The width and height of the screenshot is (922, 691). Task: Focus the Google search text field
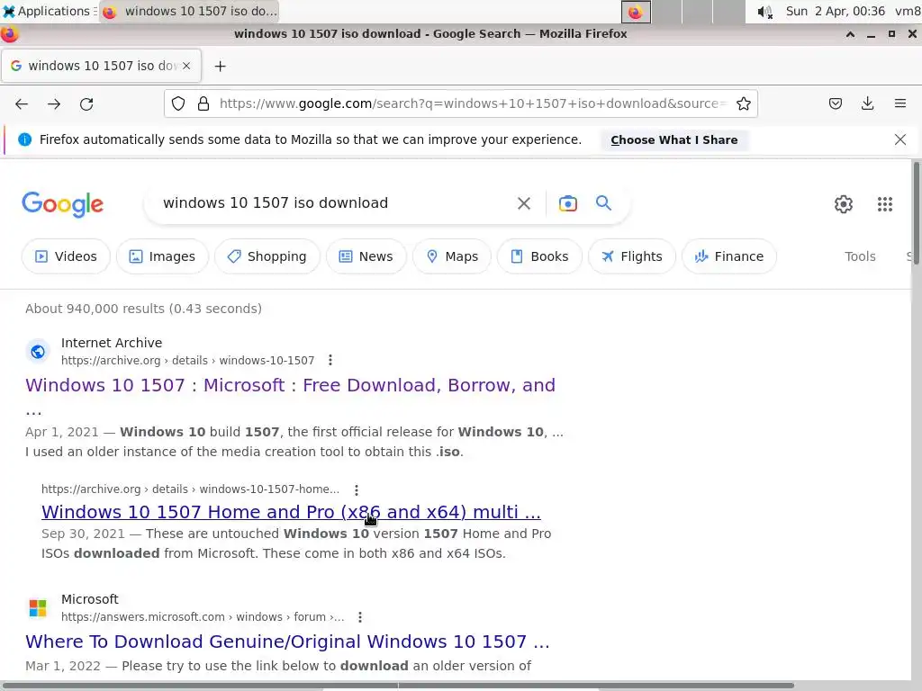pyautogui.click(x=335, y=202)
